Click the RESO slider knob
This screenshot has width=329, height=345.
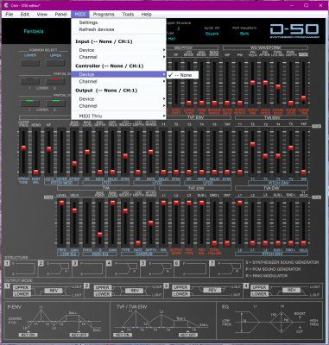pos(36,172)
